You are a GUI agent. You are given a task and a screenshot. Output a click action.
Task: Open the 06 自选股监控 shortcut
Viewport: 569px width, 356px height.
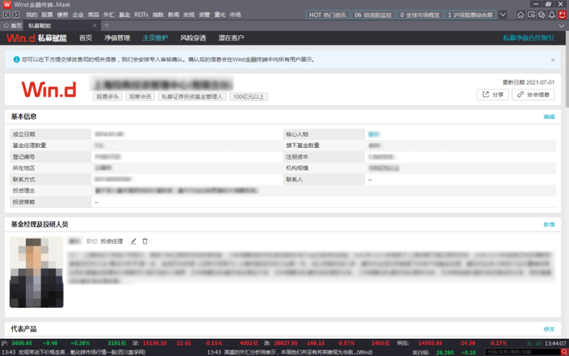pos(373,15)
